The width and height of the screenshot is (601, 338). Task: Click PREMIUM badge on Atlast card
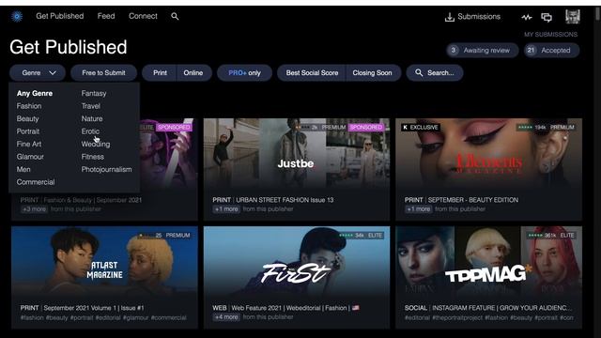(x=177, y=236)
